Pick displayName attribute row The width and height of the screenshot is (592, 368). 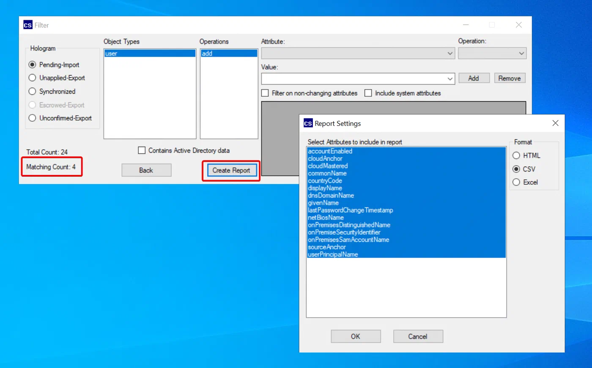[x=406, y=188]
